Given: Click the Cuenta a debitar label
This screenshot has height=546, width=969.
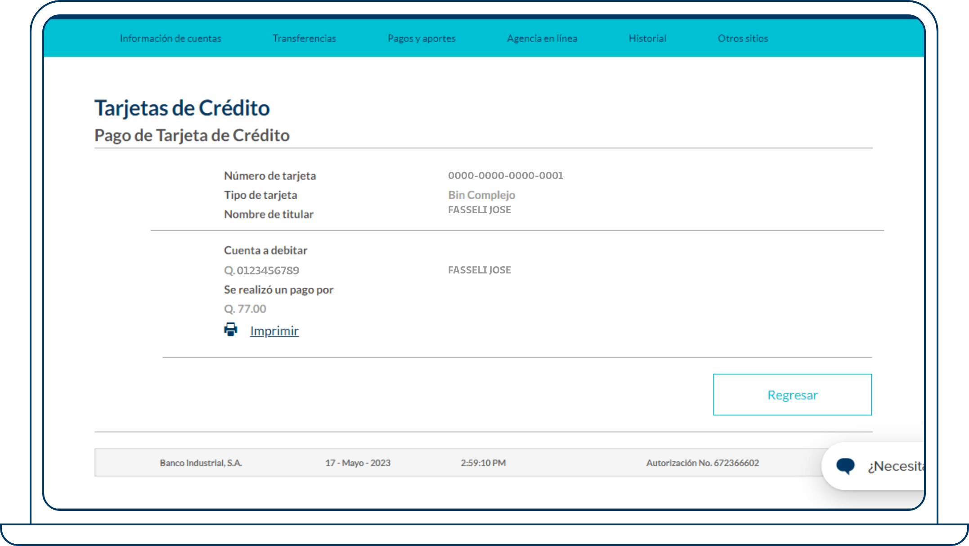Looking at the screenshot, I should click(265, 251).
